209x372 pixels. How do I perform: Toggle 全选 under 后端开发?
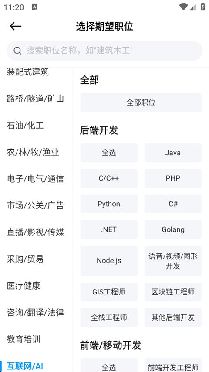[109, 153]
